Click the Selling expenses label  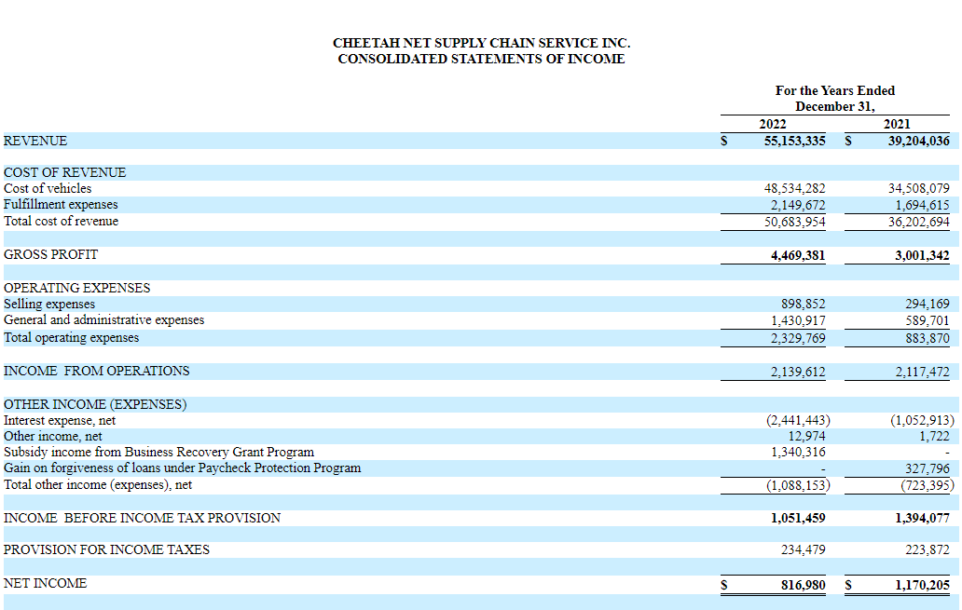pos(49,305)
